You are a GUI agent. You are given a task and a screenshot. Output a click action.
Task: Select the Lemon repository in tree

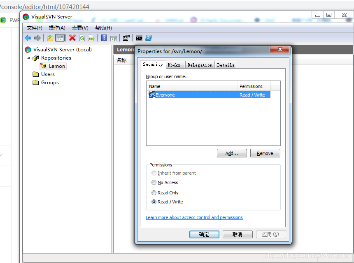[x=54, y=66]
